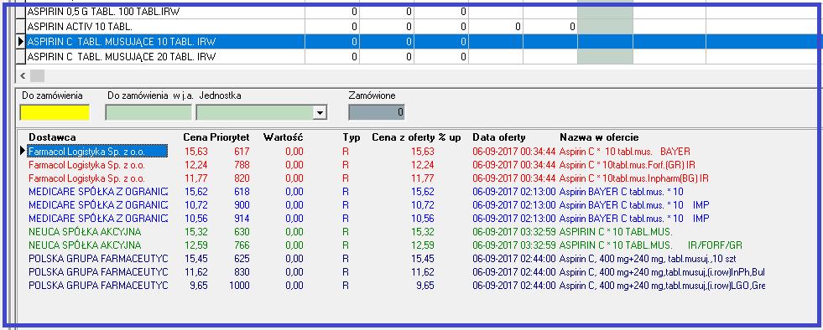The width and height of the screenshot is (823, 330).
Task: Click the horizontal scrollbar left arrow
Action: pos(23,76)
